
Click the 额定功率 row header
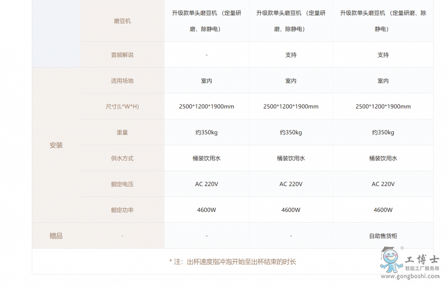coord(122,210)
